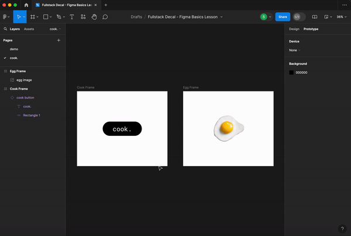The width and height of the screenshot is (351, 236).
Task: Expand file name options chevron
Action: pos(221,17)
